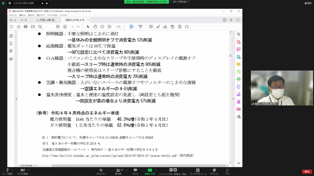
Task: Click the zoom in plus icon
Action: point(109,27)
